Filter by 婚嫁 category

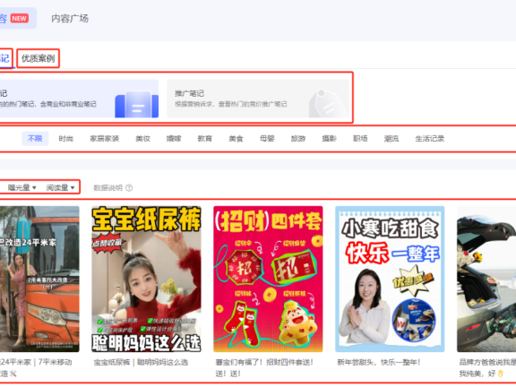click(x=174, y=139)
